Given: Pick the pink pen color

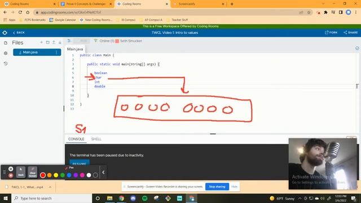Looking at the screenshot, I should pyautogui.click(x=82, y=175).
